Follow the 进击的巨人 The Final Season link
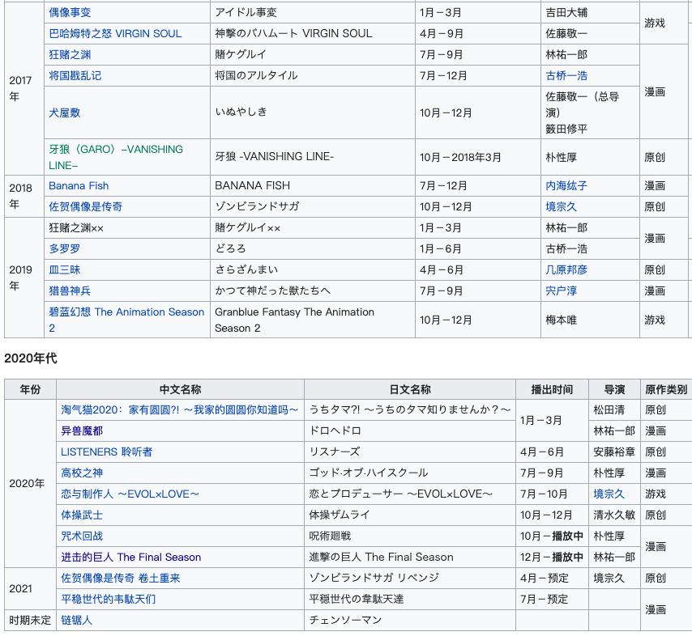The image size is (692, 636). point(130,557)
